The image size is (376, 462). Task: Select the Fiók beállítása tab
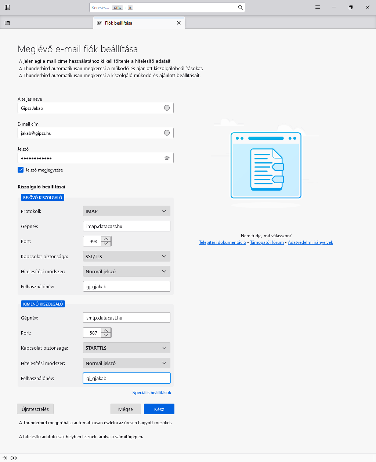(140, 23)
